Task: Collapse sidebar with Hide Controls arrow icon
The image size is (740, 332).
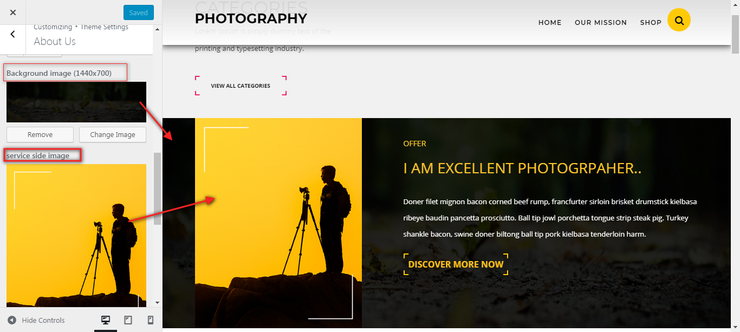Action: 12,320
